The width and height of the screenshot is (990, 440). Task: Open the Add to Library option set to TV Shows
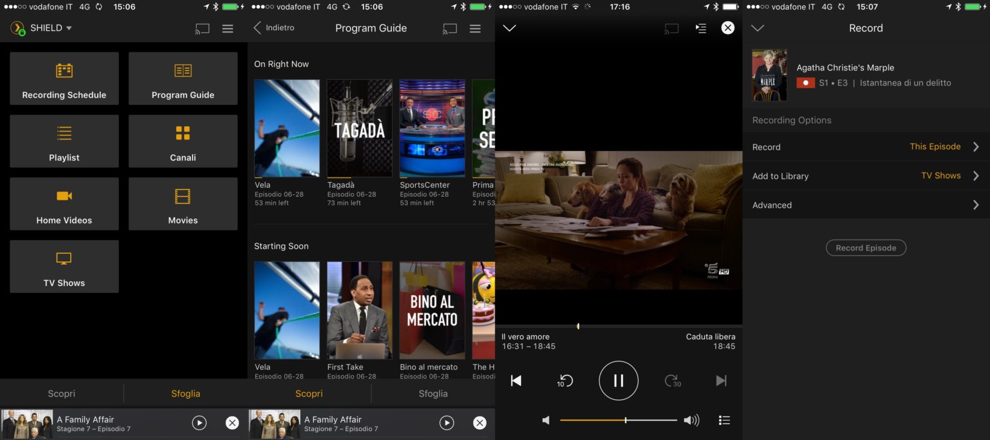pos(866,176)
